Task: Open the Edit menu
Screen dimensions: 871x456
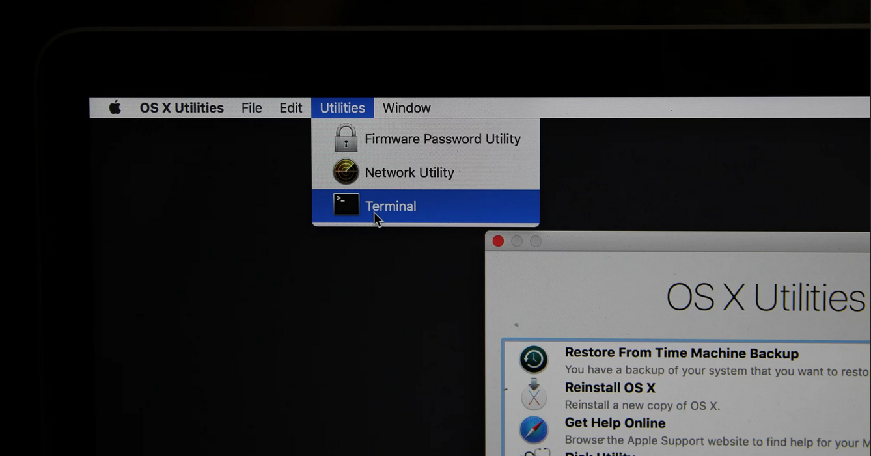Action: [290, 107]
